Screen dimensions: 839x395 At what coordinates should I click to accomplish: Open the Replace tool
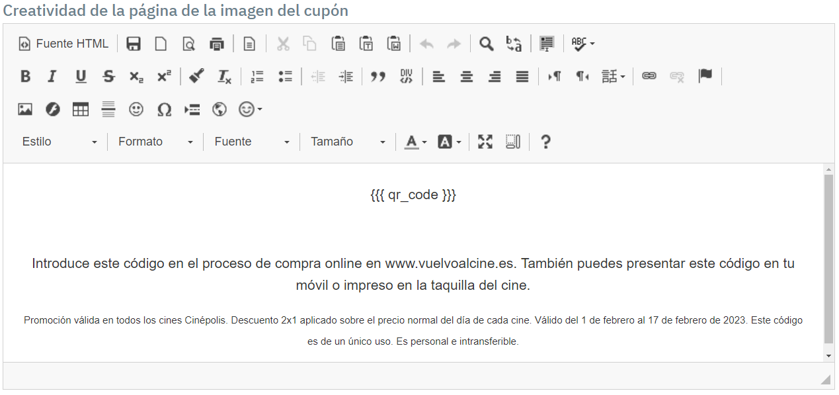point(514,44)
